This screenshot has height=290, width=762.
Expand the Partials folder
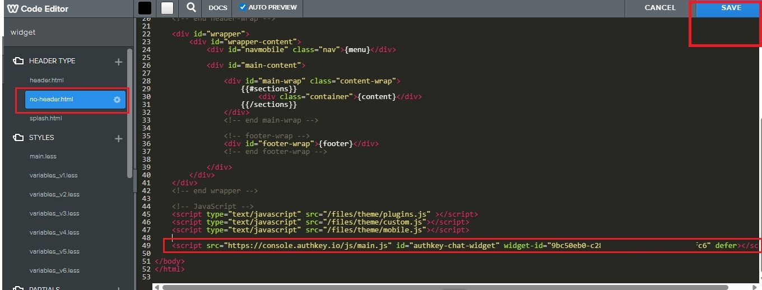[x=18, y=289]
